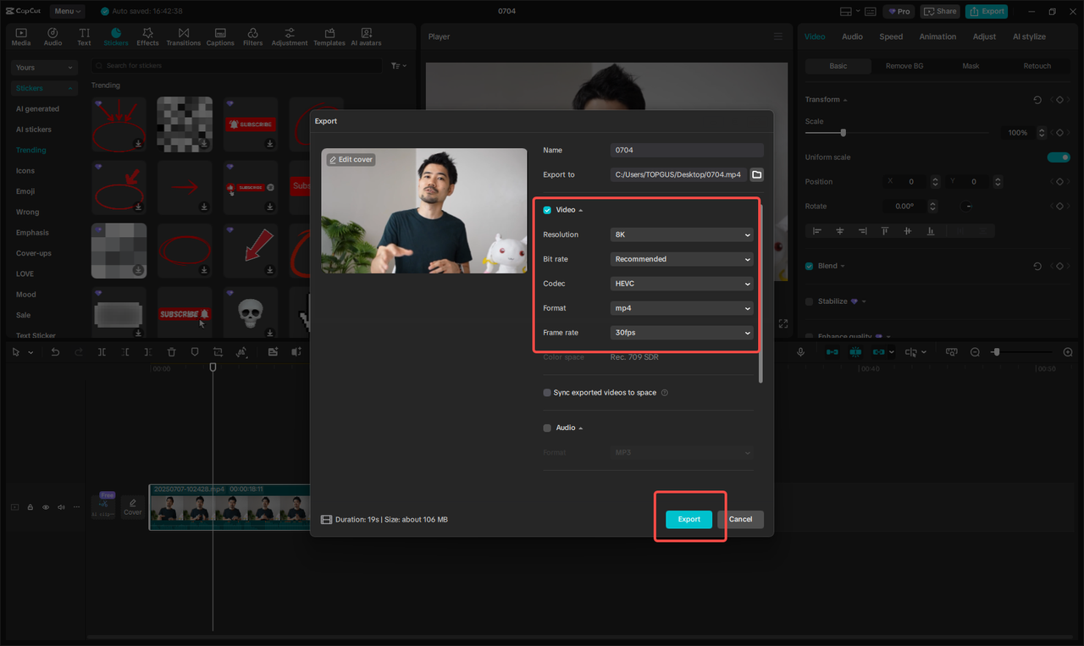Click the voiceover microphone icon above the timeline
Screen dimensions: 1084x646
tap(801, 351)
